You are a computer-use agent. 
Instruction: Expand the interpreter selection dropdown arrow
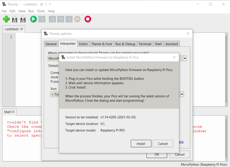click(185, 58)
